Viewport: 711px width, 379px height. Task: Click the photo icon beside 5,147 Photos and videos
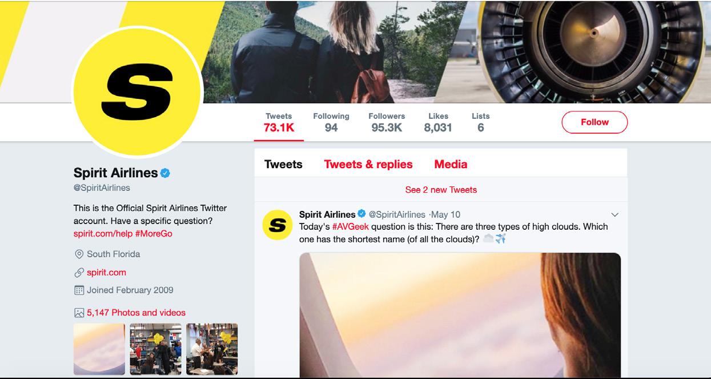pos(79,313)
